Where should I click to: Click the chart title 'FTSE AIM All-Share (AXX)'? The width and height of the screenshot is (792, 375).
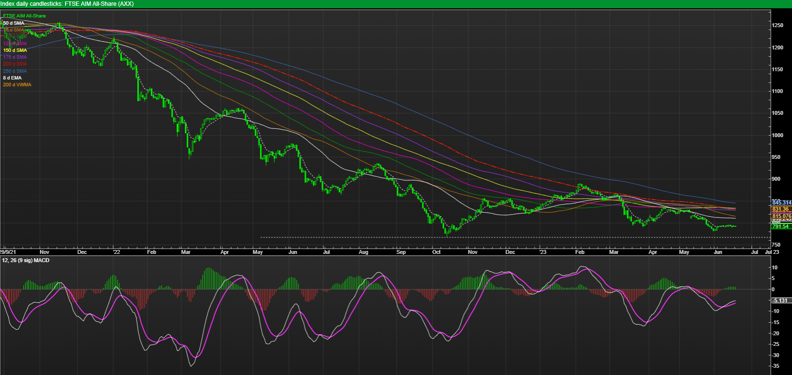[x=99, y=4]
